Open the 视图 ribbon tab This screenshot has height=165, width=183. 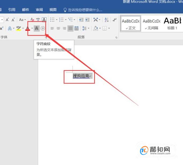click(x=53, y=10)
